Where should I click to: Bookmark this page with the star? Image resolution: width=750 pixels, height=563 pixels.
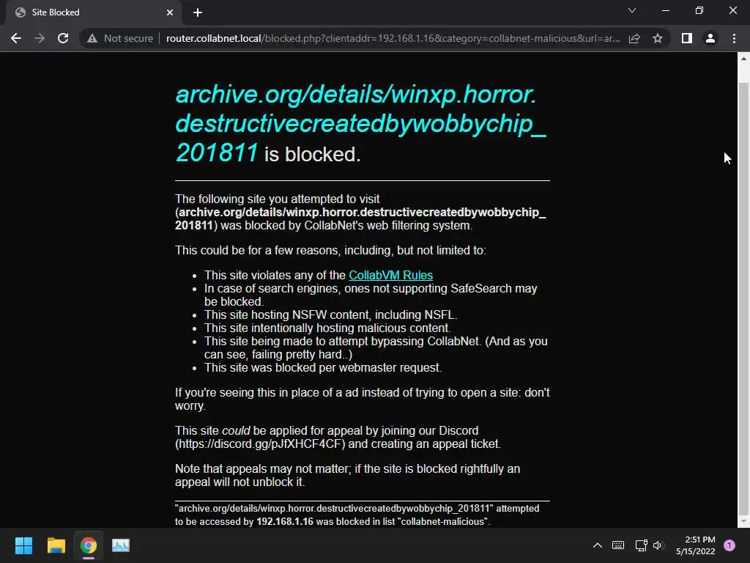(x=658, y=38)
